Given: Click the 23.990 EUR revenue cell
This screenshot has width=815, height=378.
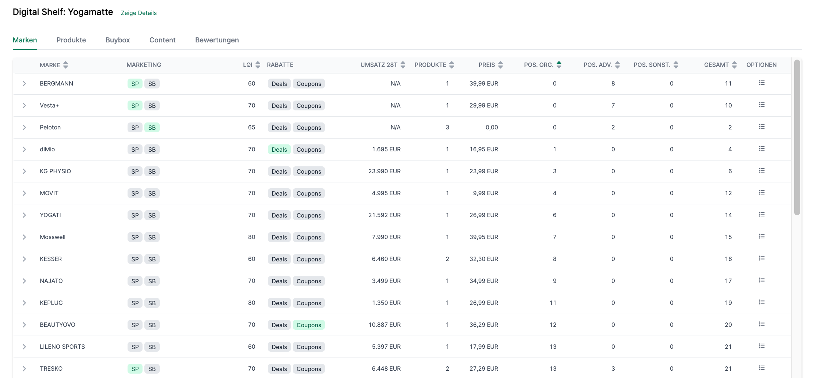Looking at the screenshot, I should pyautogui.click(x=384, y=171).
